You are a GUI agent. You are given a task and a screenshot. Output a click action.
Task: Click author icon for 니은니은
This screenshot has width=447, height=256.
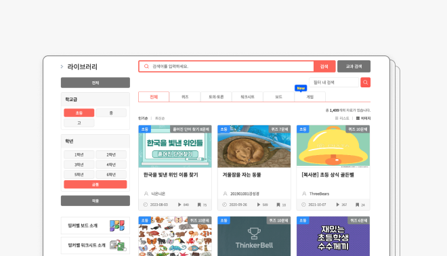coord(146,194)
